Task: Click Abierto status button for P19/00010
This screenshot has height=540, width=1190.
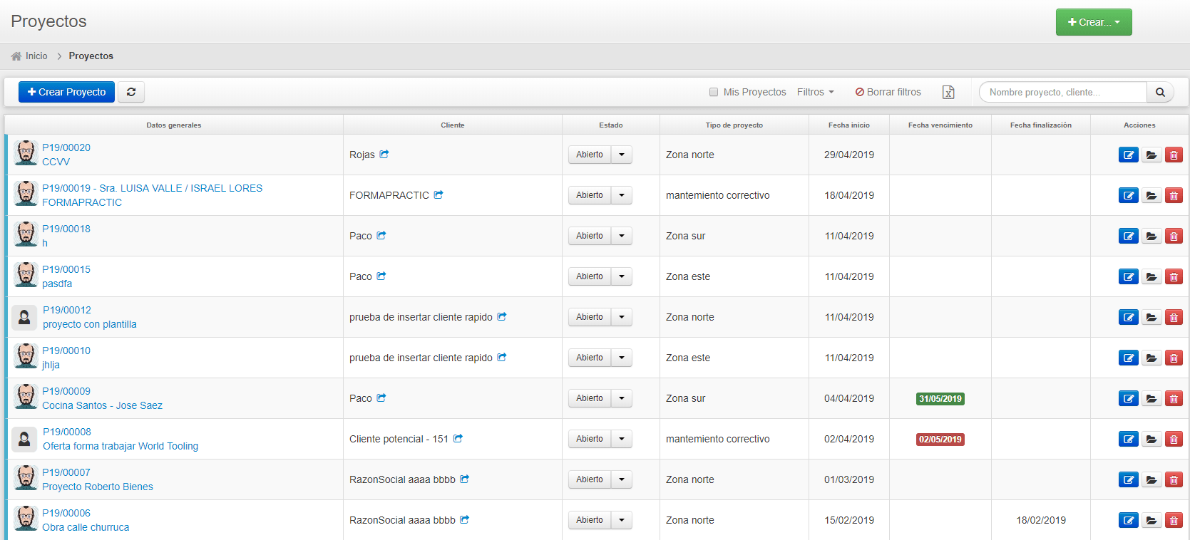Action: click(x=590, y=358)
